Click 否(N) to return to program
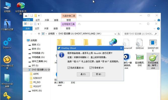The width and height of the screenshot is (168, 100). (x=99, y=74)
